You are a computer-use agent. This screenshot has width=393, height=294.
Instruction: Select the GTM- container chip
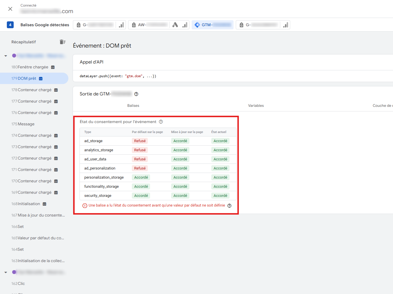(x=212, y=25)
